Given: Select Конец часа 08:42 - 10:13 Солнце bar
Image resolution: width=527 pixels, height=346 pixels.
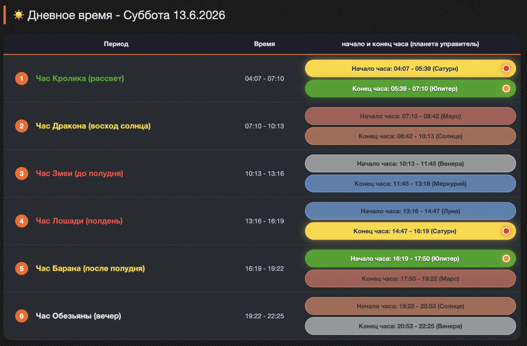Looking at the screenshot, I should tap(410, 136).
